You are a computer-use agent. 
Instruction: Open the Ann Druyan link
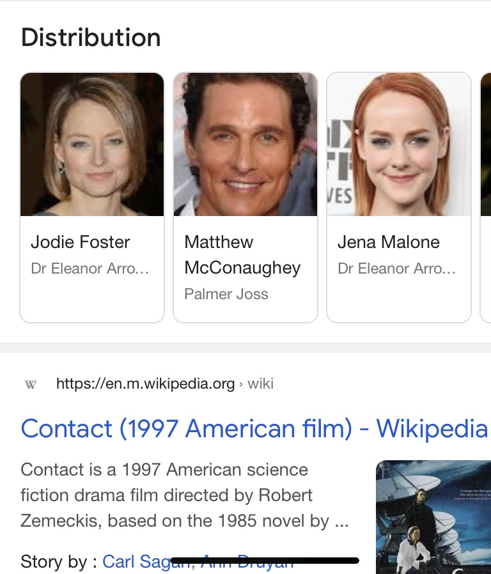coord(248,562)
